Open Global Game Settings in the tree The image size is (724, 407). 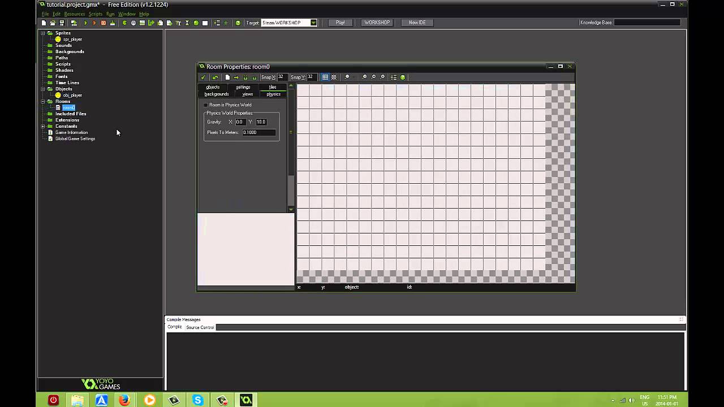coord(75,138)
